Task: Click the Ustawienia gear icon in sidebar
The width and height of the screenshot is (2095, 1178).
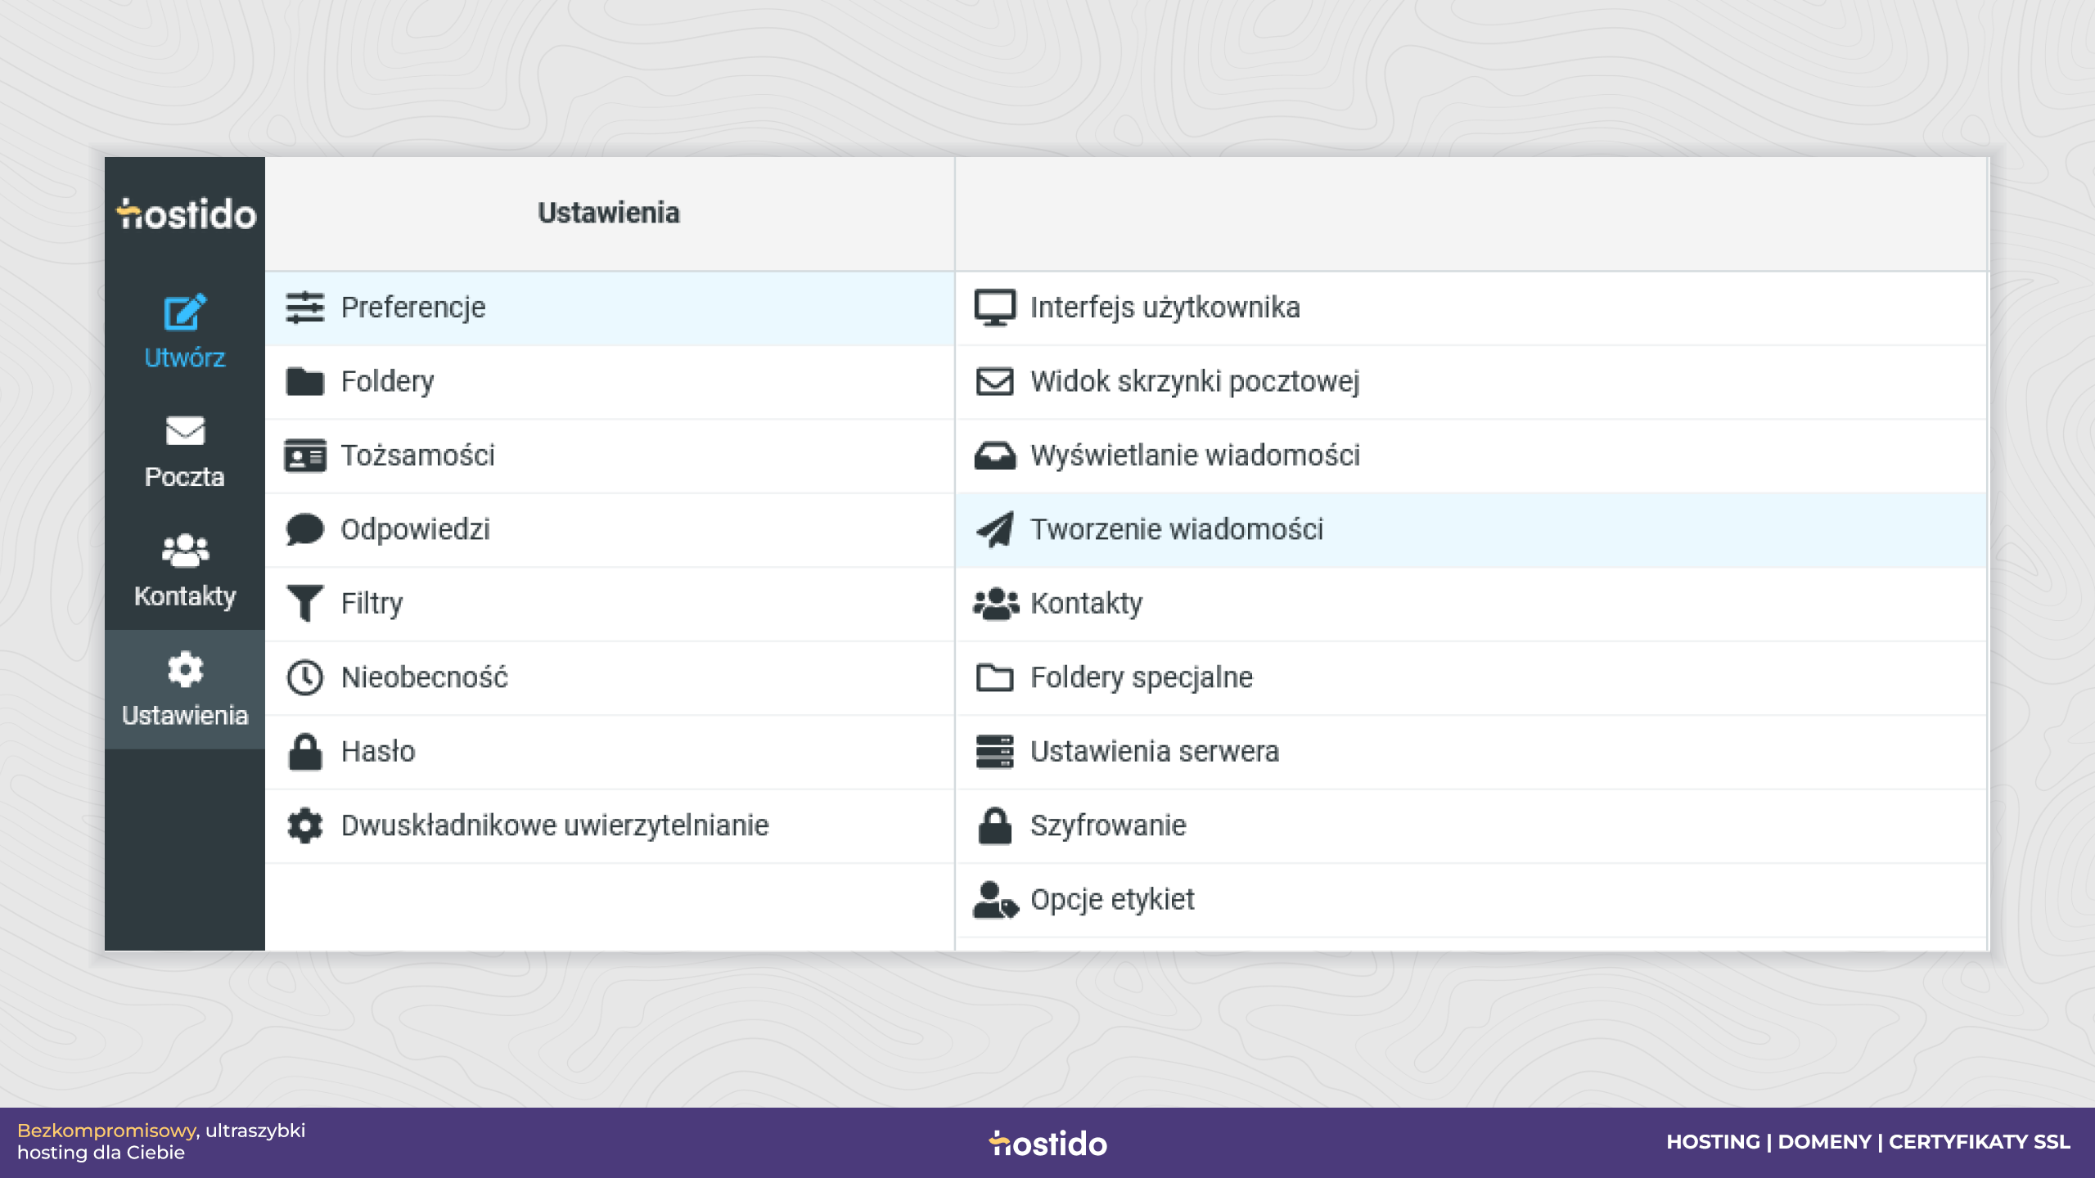Action: (x=185, y=669)
